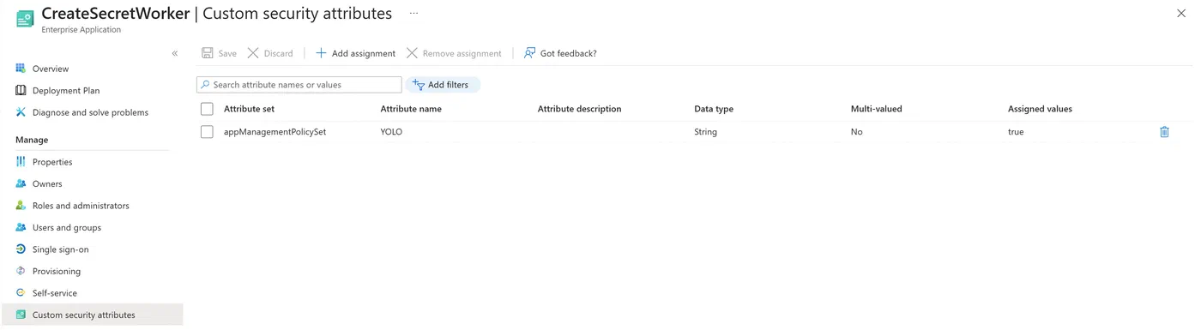1201x330 pixels.
Task: Click the CreateSecretWorker enterprise application icon
Action: [x=25, y=19]
